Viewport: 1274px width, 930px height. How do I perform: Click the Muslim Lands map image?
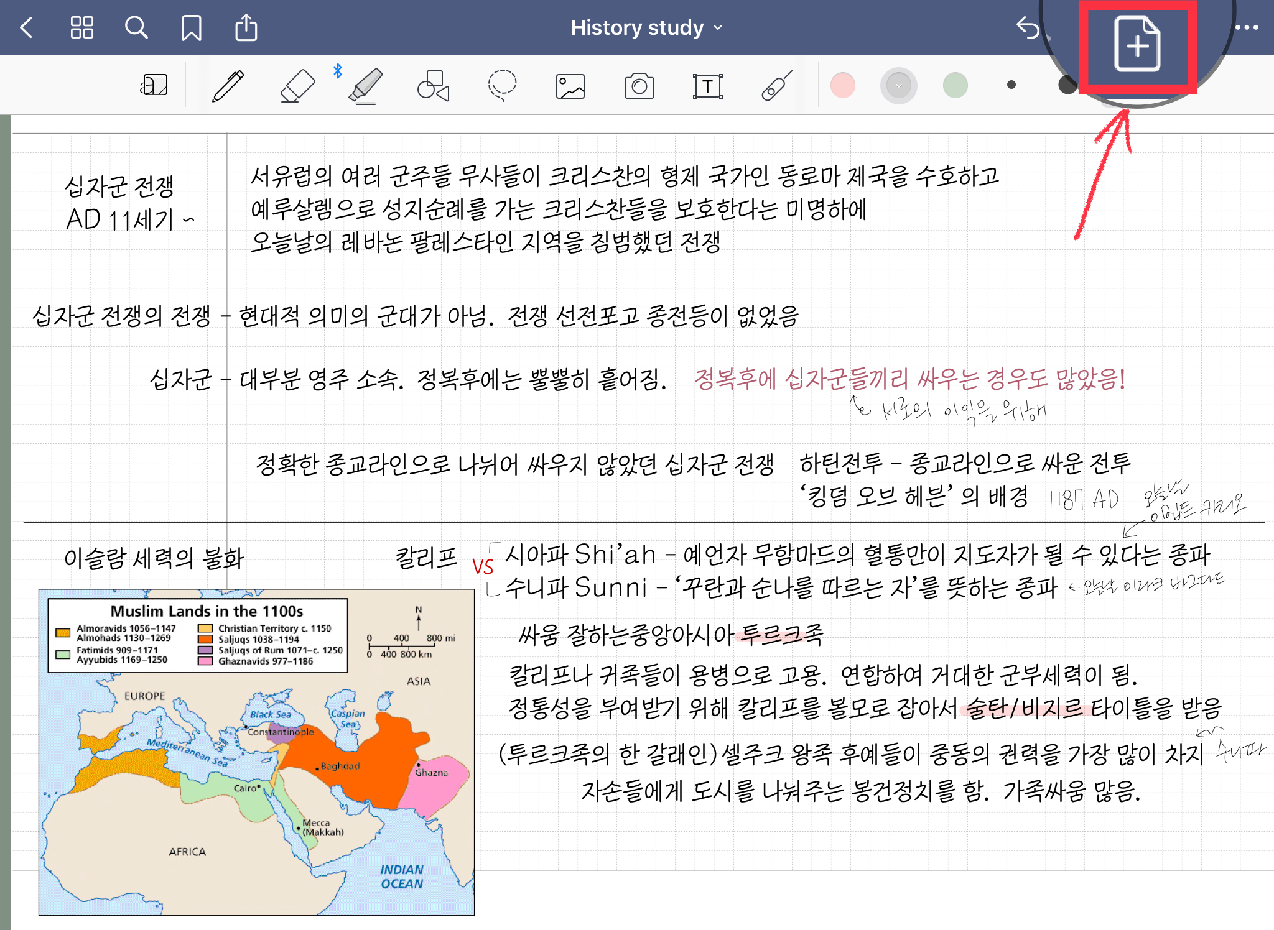click(256, 752)
